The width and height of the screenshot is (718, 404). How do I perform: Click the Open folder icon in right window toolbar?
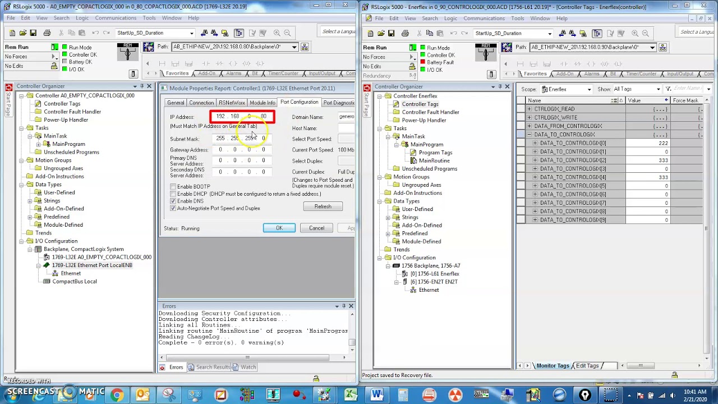coord(380,34)
